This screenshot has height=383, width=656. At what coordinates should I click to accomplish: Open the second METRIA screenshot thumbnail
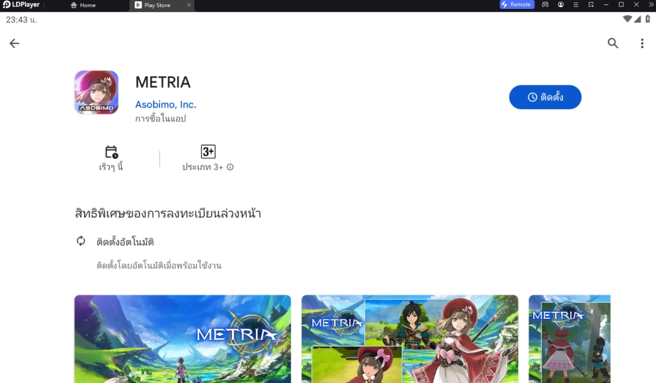tap(409, 339)
